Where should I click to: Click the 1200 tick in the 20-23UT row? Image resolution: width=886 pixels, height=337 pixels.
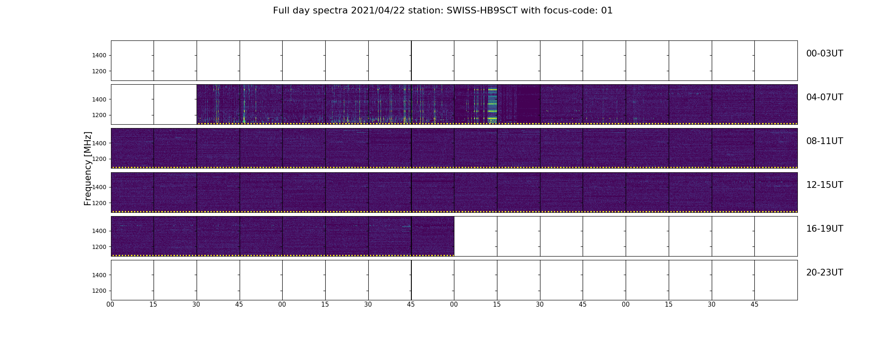tap(99, 291)
